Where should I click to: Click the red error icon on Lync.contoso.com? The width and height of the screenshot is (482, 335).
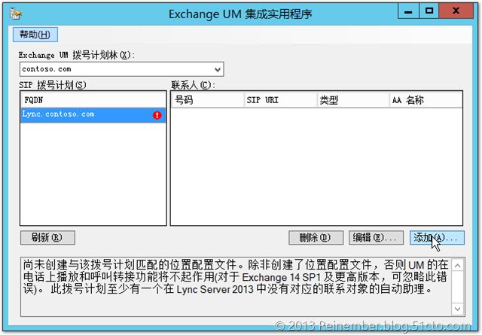pyautogui.click(x=157, y=115)
